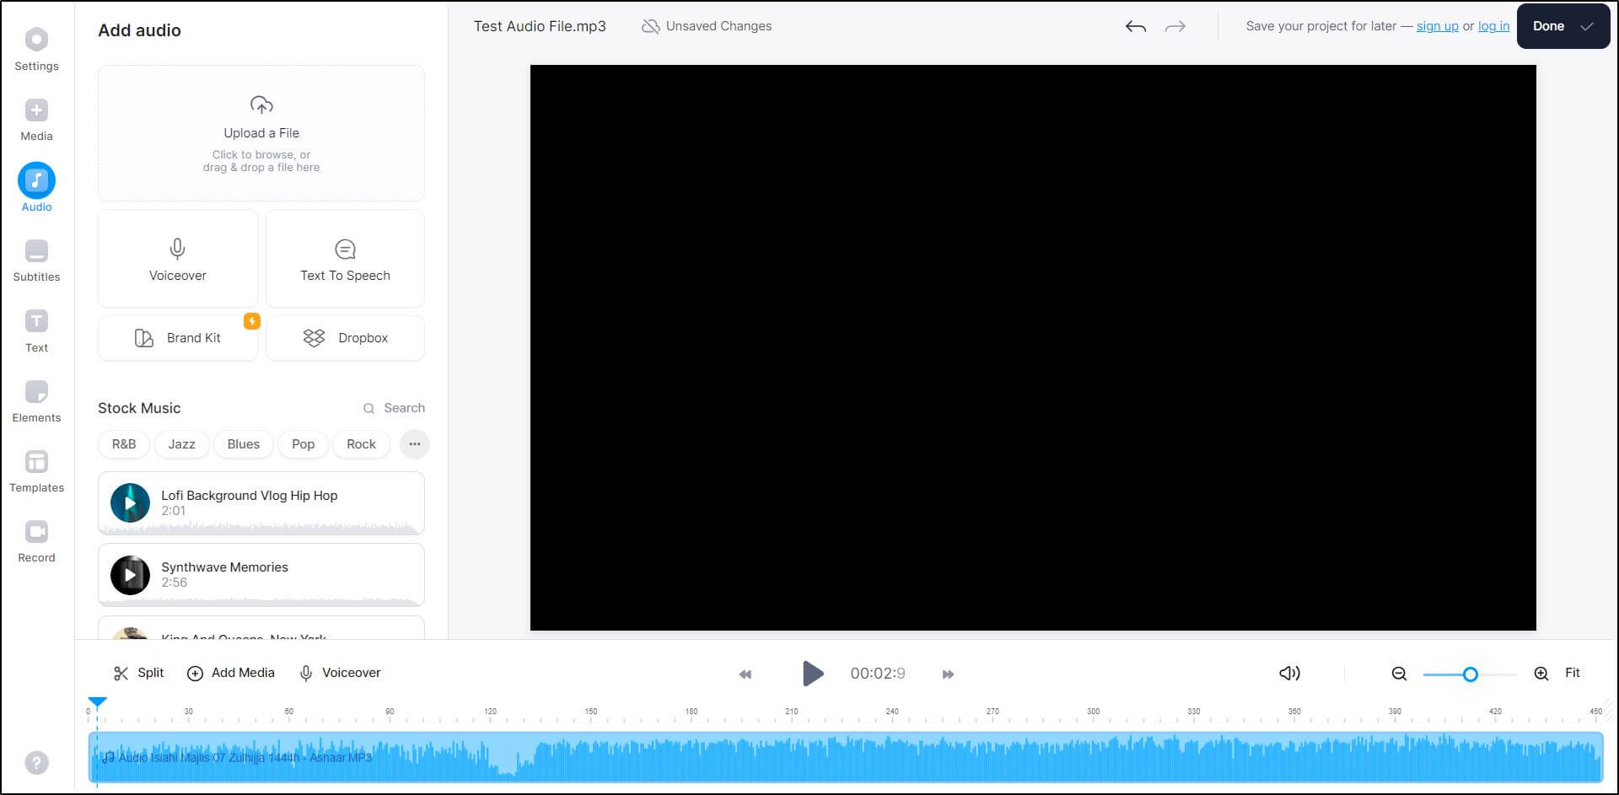Open the Record panel
This screenshot has height=795, width=1619.
(36, 539)
